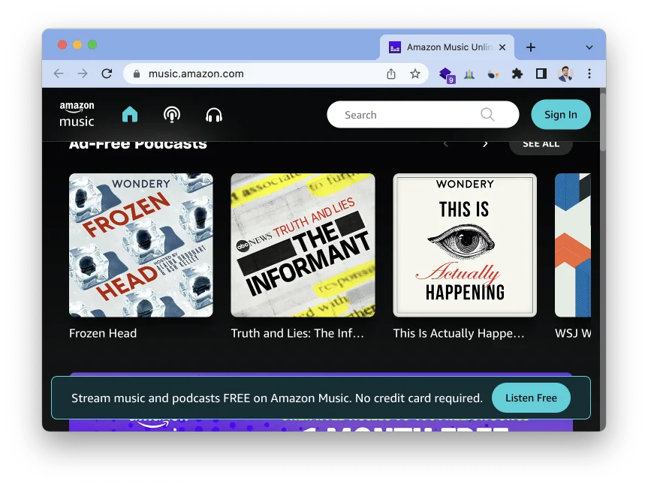The image size is (648, 487).
Task: Click the macOS green fullscreen button
Action: (x=92, y=44)
